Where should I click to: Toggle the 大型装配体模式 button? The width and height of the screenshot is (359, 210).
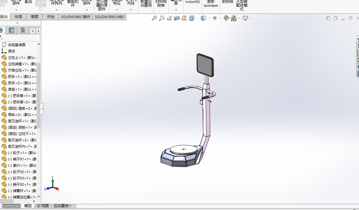[242, 5]
